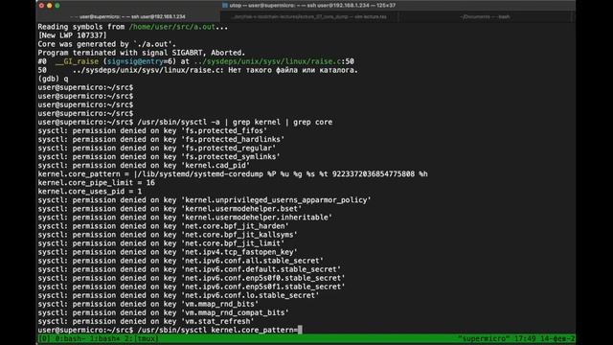This screenshot has width=613, height=345.
Task: Click 'net.ipv6.conf.lo.stable_secret' key
Action: tap(250, 295)
